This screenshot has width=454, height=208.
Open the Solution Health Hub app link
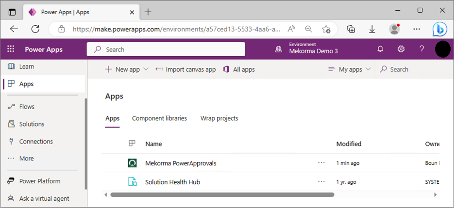pyautogui.click(x=172, y=182)
